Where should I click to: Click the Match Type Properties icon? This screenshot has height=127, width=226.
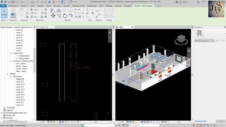(x=27, y=17)
